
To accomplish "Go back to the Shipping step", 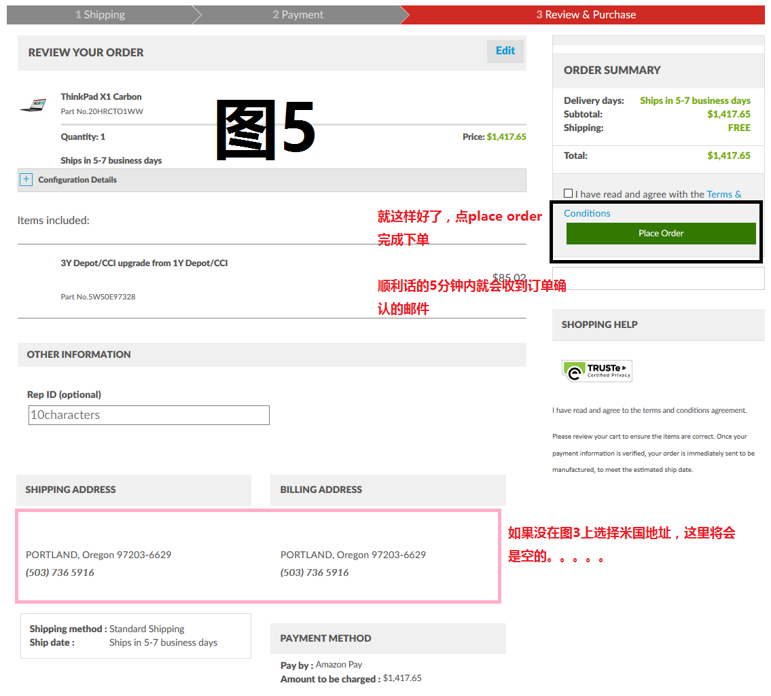I will pyautogui.click(x=100, y=14).
